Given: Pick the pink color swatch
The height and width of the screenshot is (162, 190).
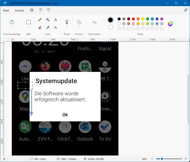Looking at the screenshot, I should coord(133,24).
